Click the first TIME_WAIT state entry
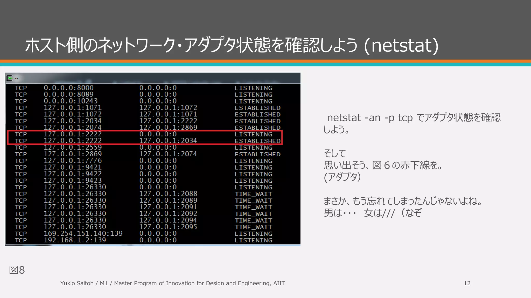 pos(253,194)
